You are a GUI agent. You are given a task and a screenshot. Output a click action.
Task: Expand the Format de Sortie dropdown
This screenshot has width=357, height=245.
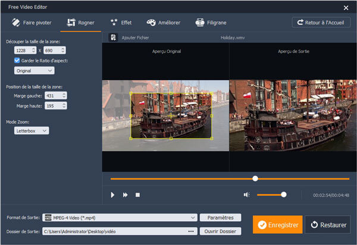(193, 218)
